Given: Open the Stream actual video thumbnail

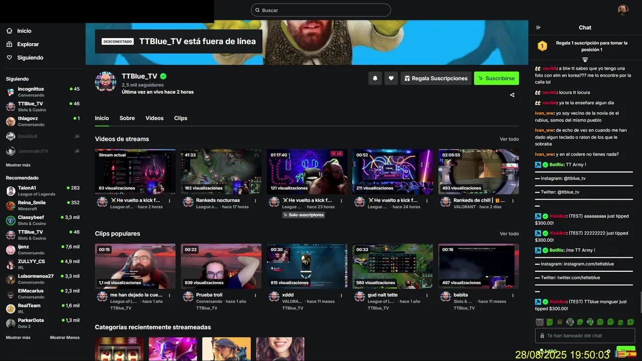Looking at the screenshot, I should click(135, 171).
